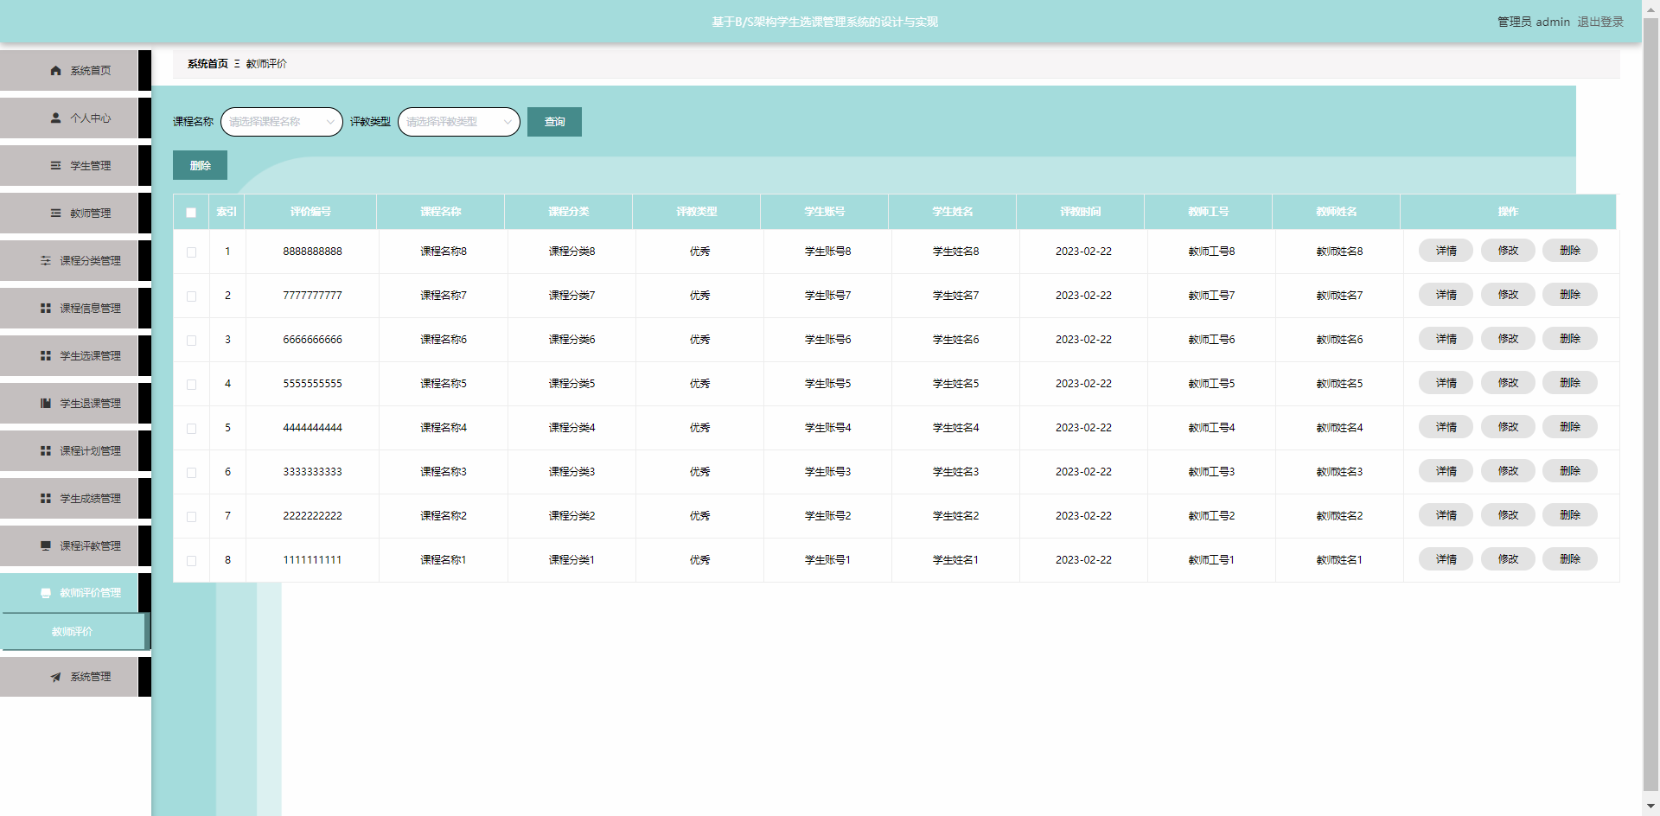This screenshot has height=816, width=1660.
Task: Click the home icon beside 系统首页
Action: (55, 71)
